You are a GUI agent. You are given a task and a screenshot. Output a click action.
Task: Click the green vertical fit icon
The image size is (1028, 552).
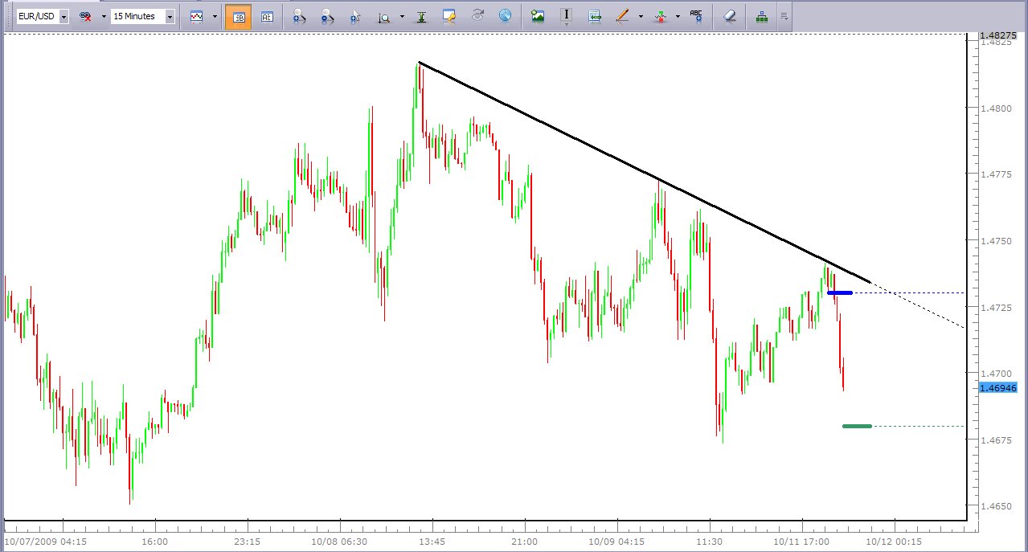[x=421, y=16]
